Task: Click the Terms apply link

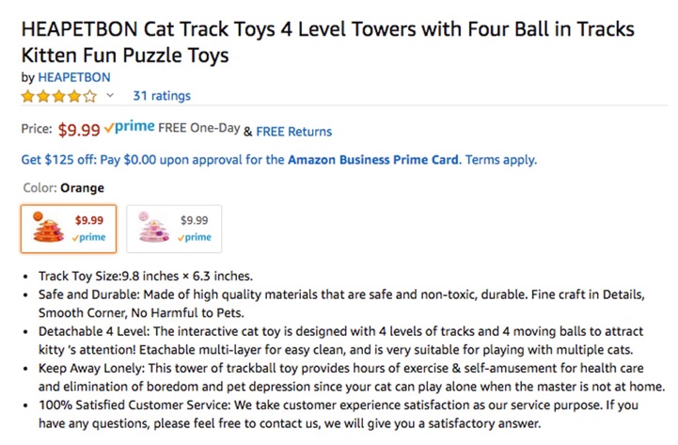Action: 501,160
